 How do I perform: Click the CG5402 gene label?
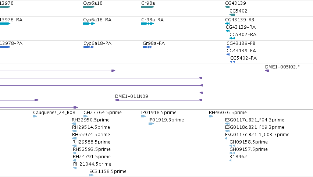point(238,11)
